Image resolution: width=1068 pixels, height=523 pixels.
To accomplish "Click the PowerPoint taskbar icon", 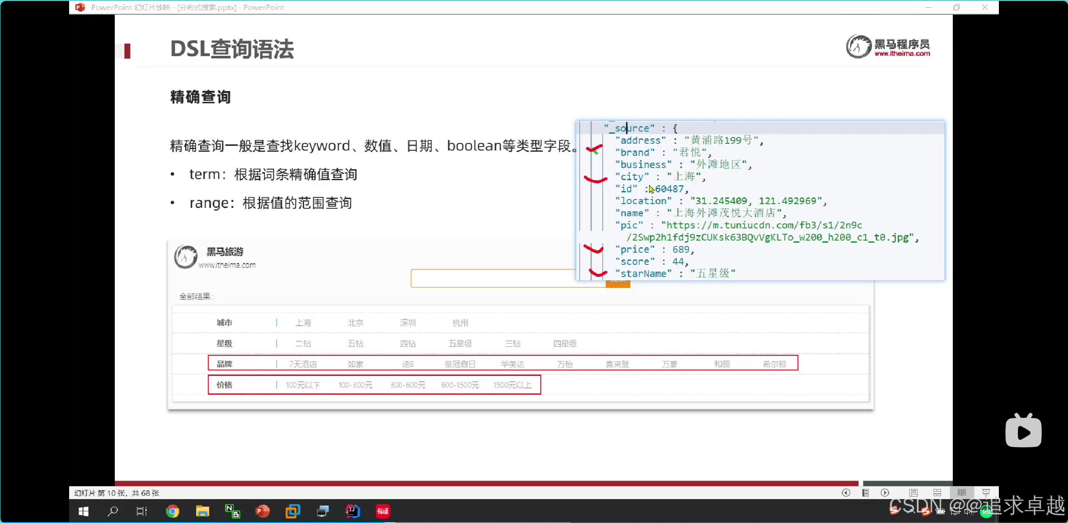I will [262, 511].
